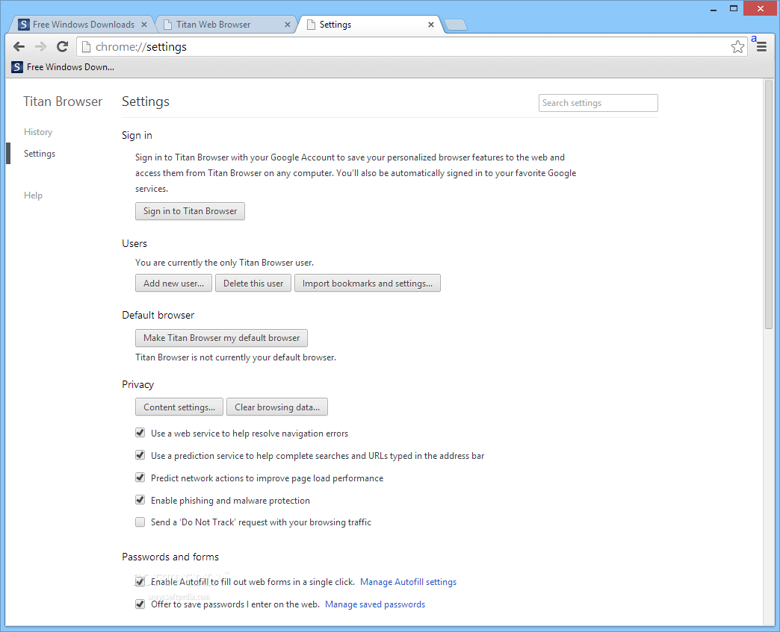Open Help in the sidebar
Viewport: 780px width, 632px height.
click(33, 195)
